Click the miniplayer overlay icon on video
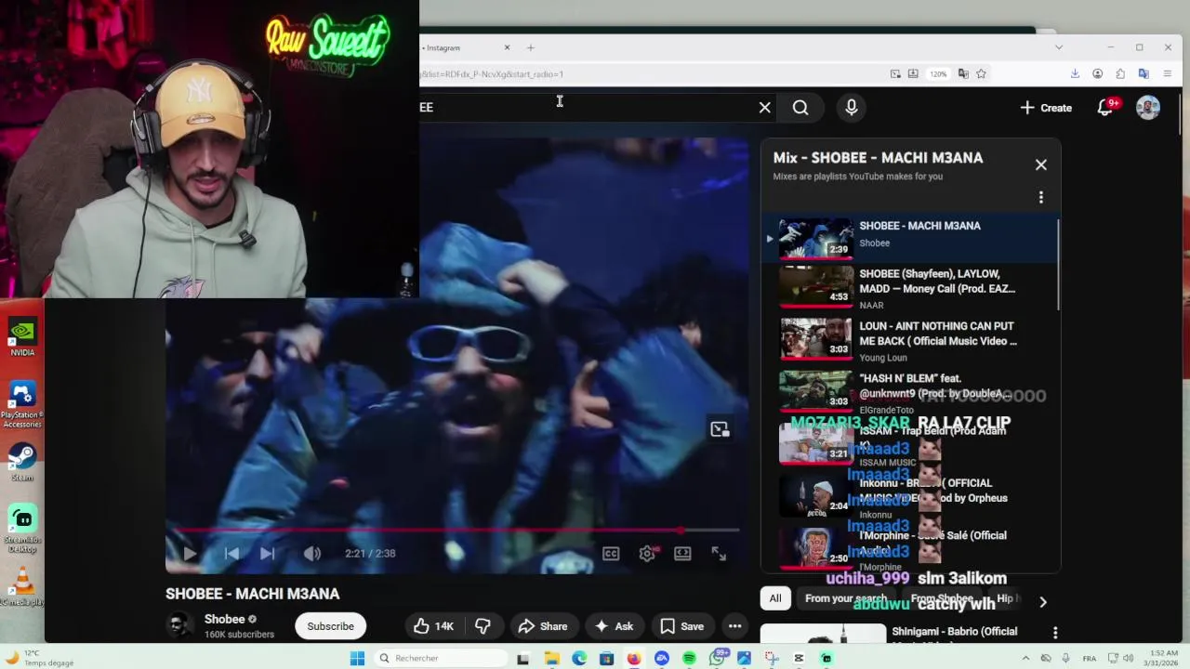Screen dimensions: 1190x669 (x=720, y=429)
